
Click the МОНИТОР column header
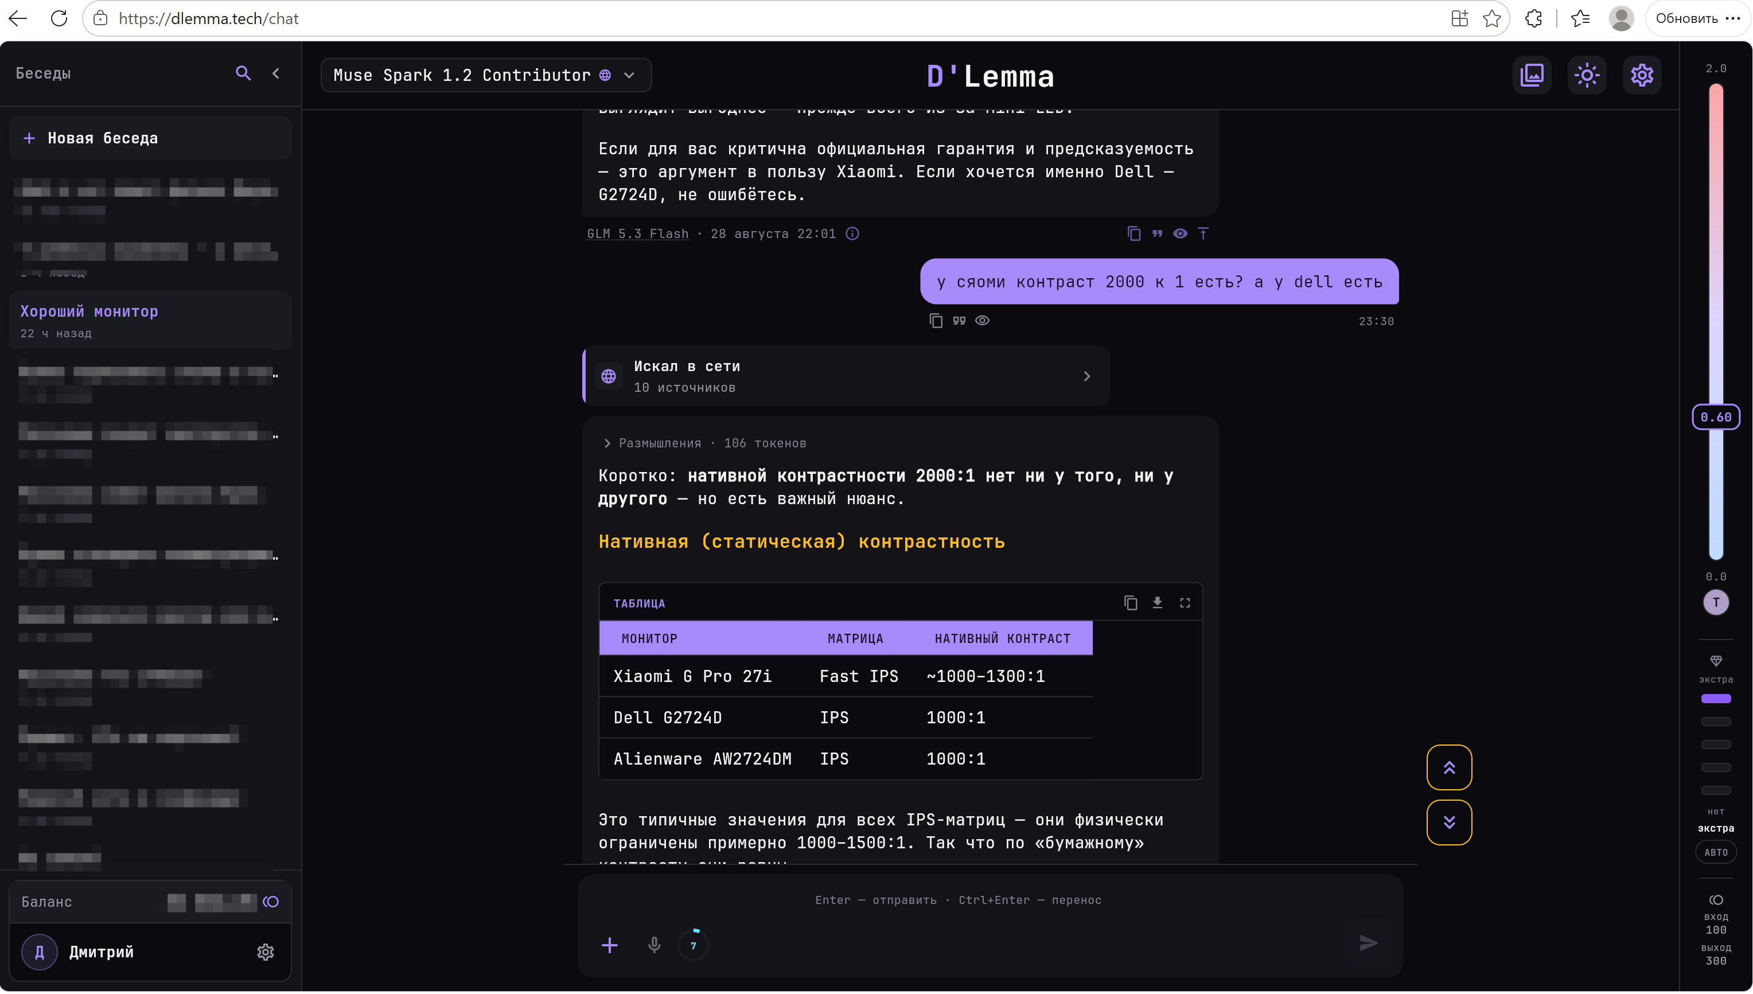pos(649,638)
